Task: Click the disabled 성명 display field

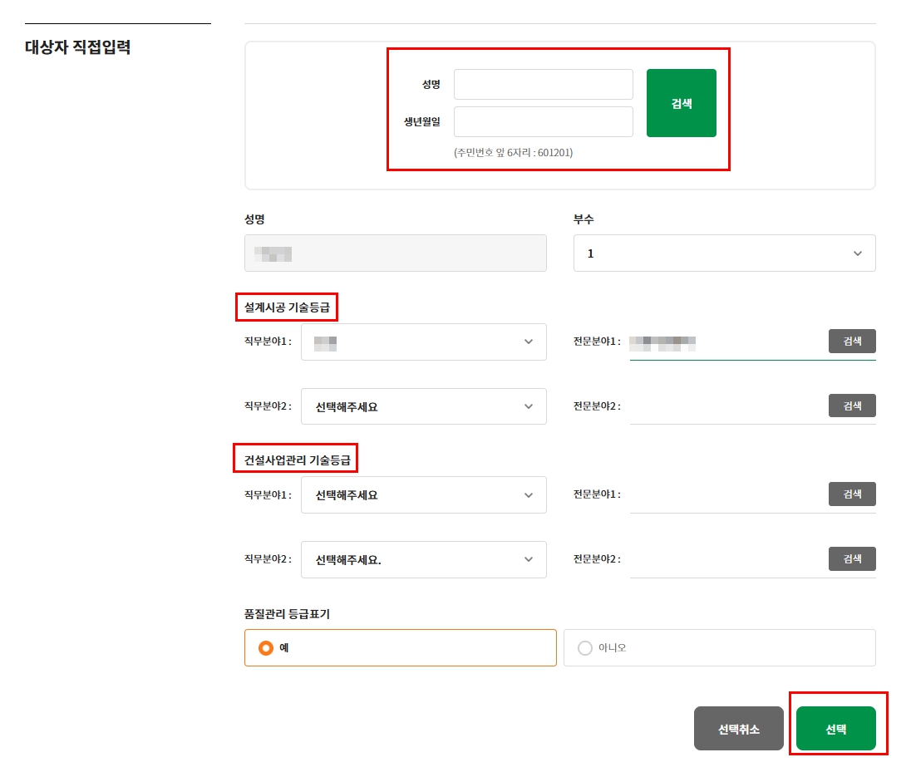Action: 395,253
